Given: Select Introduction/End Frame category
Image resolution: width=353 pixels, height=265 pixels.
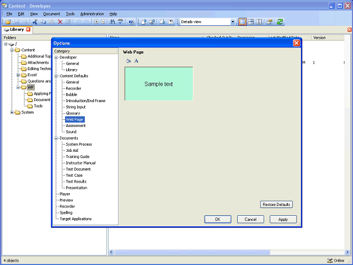Looking at the screenshot, I should (85, 100).
